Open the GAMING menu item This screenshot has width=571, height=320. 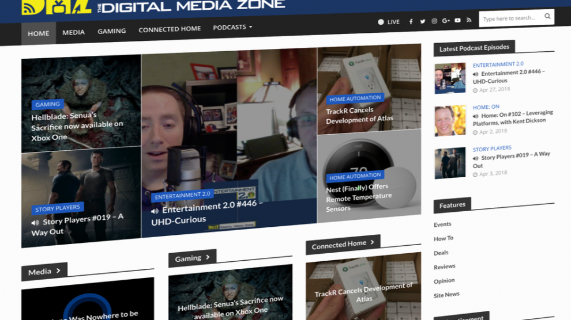111,31
